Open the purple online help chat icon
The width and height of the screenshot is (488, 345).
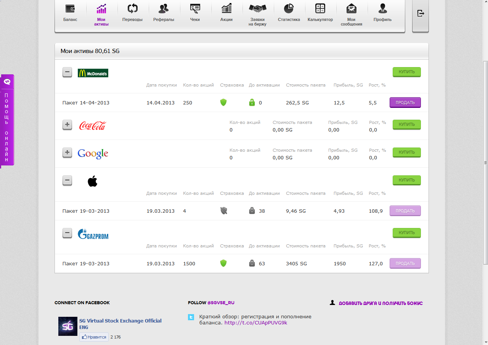7,82
